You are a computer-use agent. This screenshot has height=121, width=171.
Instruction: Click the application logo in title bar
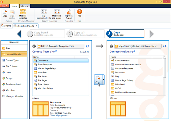click(2, 2)
